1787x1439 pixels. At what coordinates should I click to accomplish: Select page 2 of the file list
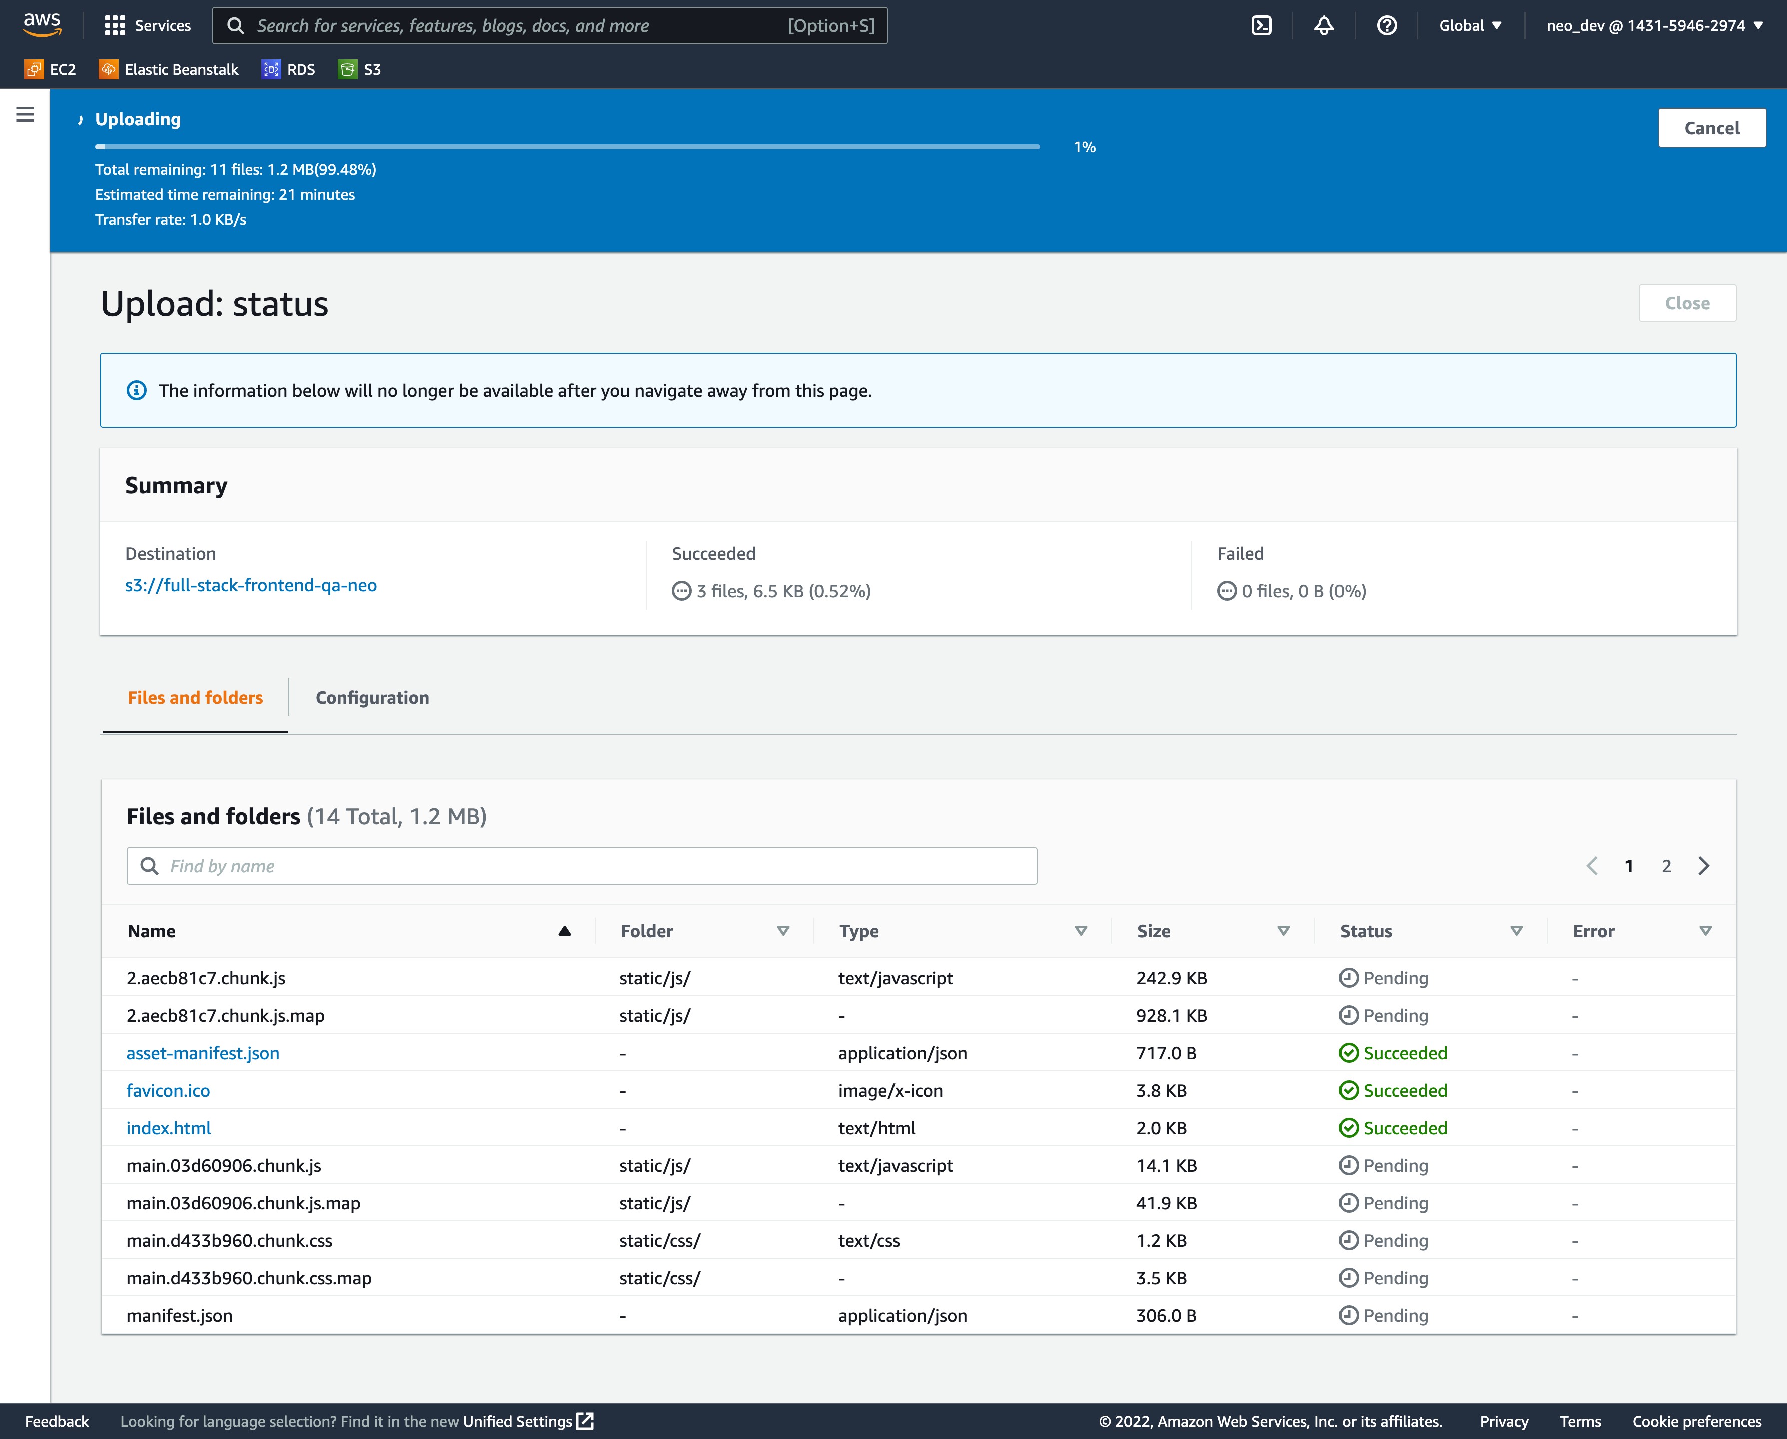1666,866
